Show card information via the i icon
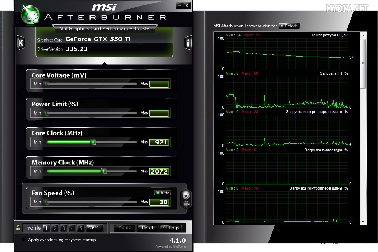 (188, 43)
